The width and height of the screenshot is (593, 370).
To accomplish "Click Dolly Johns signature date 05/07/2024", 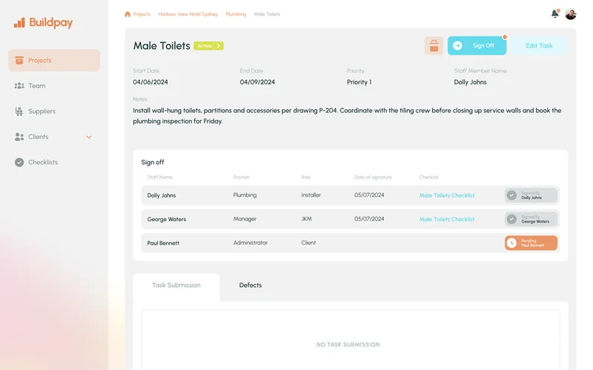I will pos(369,195).
